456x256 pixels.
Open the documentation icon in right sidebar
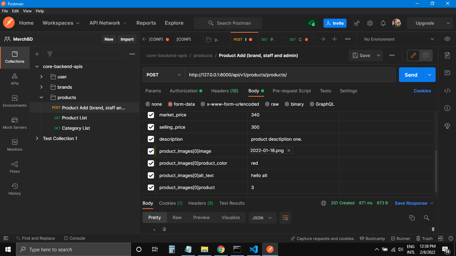pos(447,55)
